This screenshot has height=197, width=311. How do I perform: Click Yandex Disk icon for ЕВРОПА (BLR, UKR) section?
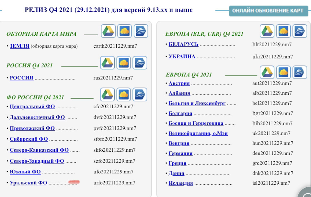(300, 31)
